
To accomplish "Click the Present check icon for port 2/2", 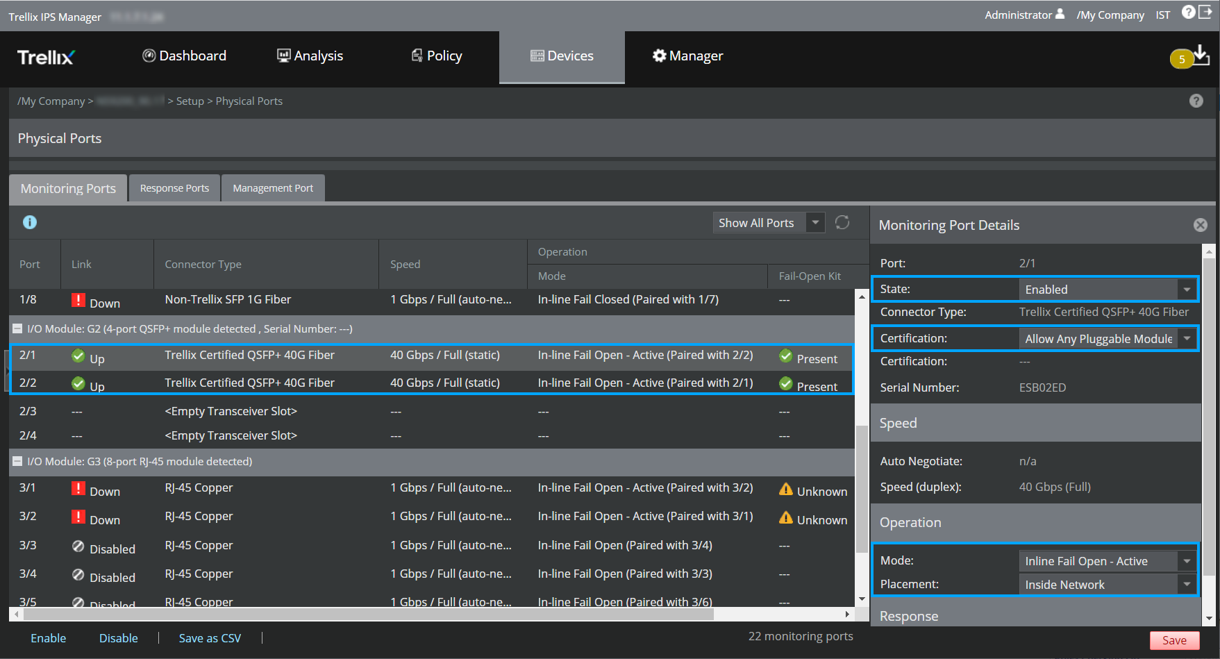I will (x=786, y=383).
